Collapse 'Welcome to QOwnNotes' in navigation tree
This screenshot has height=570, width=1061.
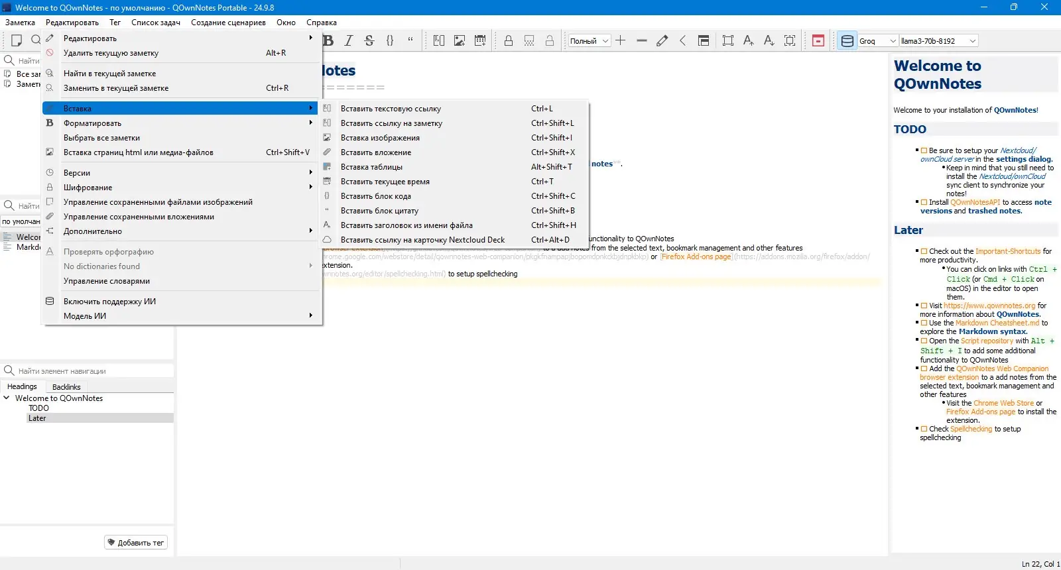(x=7, y=398)
